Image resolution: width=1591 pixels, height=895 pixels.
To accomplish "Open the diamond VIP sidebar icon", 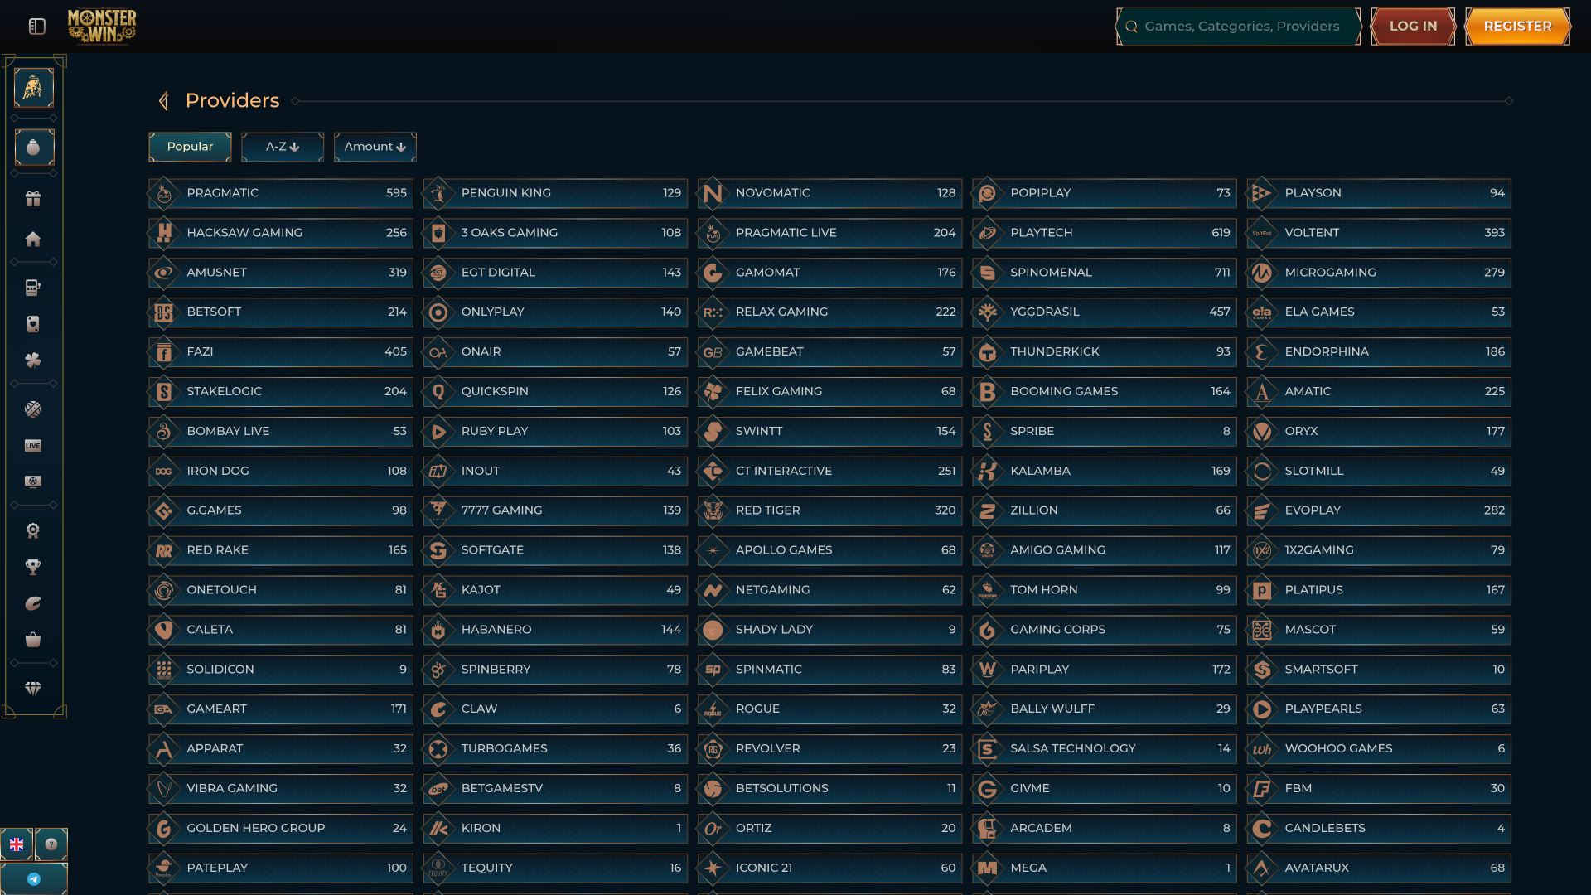I will coord(33,689).
